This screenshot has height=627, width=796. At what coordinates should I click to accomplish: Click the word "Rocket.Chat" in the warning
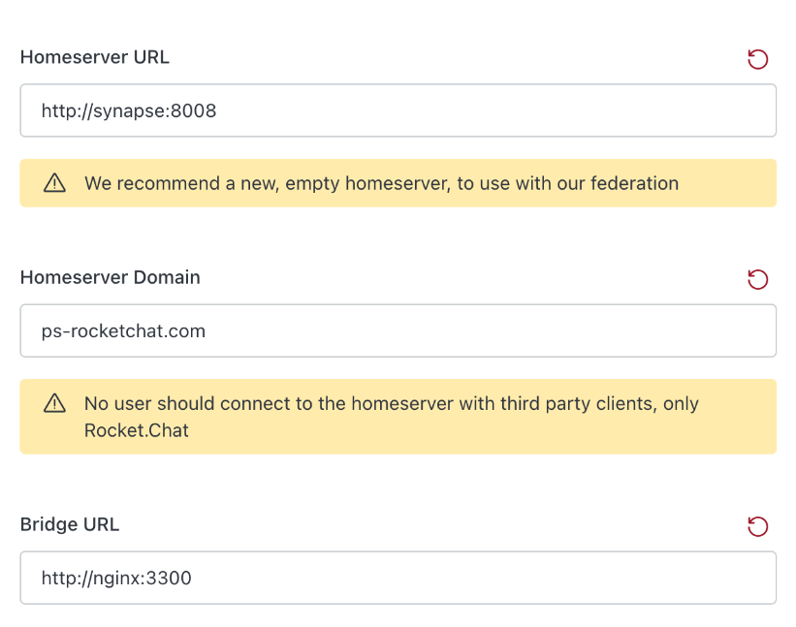[x=136, y=429]
